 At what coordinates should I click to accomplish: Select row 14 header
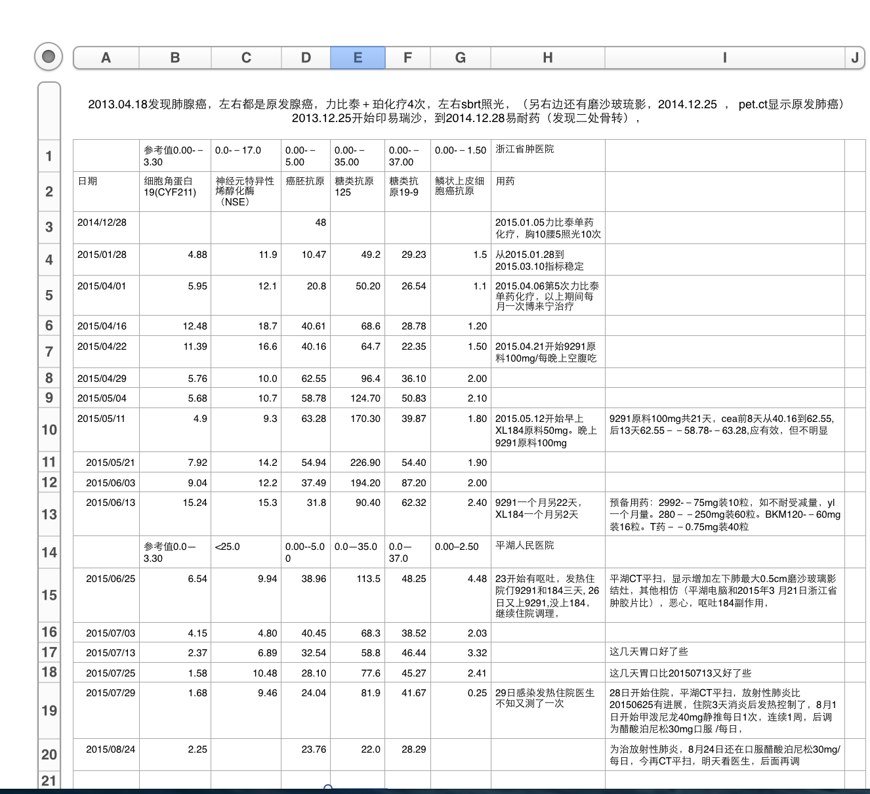click(49, 553)
